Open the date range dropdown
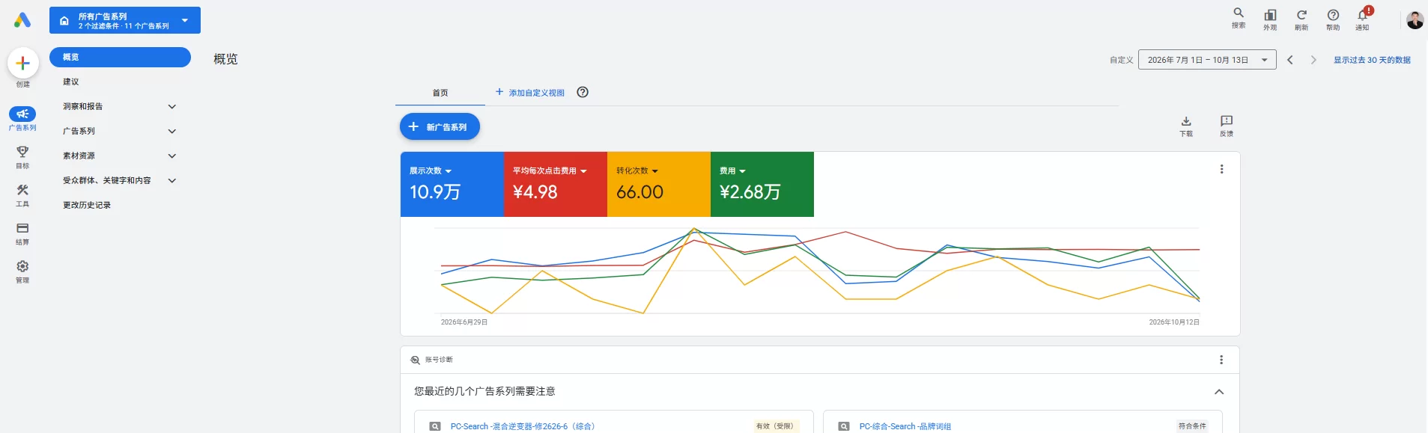 click(x=1207, y=60)
